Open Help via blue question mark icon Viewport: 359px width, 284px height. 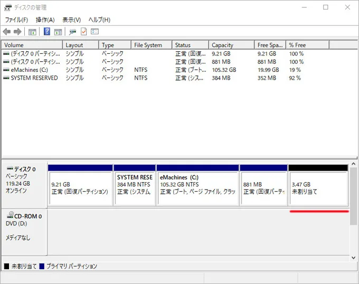tap(47, 32)
